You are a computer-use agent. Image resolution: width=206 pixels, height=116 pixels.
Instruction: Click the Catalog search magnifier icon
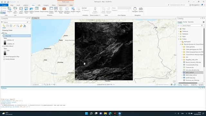tap(202, 25)
